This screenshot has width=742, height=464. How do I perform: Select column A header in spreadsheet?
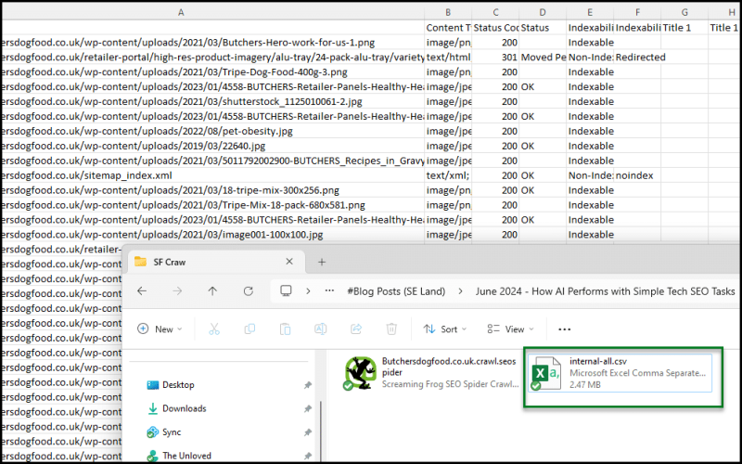(x=181, y=12)
